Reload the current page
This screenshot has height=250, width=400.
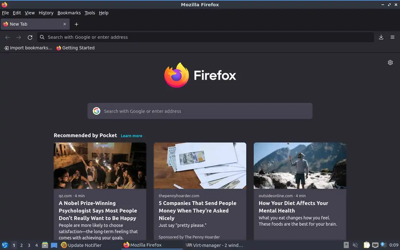click(x=30, y=37)
